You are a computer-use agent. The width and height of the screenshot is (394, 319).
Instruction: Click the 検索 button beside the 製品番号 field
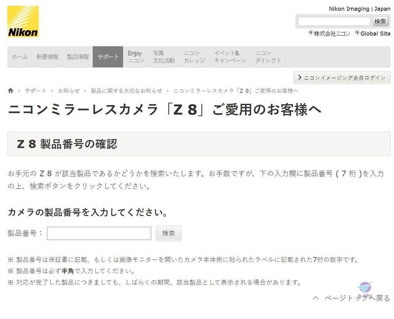tap(169, 233)
